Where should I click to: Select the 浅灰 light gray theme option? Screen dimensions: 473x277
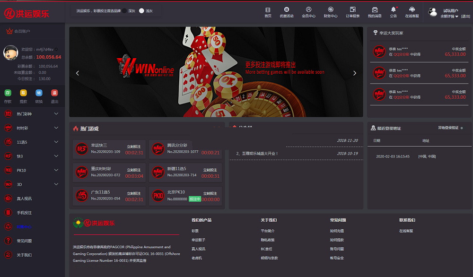pyautogui.click(x=141, y=10)
